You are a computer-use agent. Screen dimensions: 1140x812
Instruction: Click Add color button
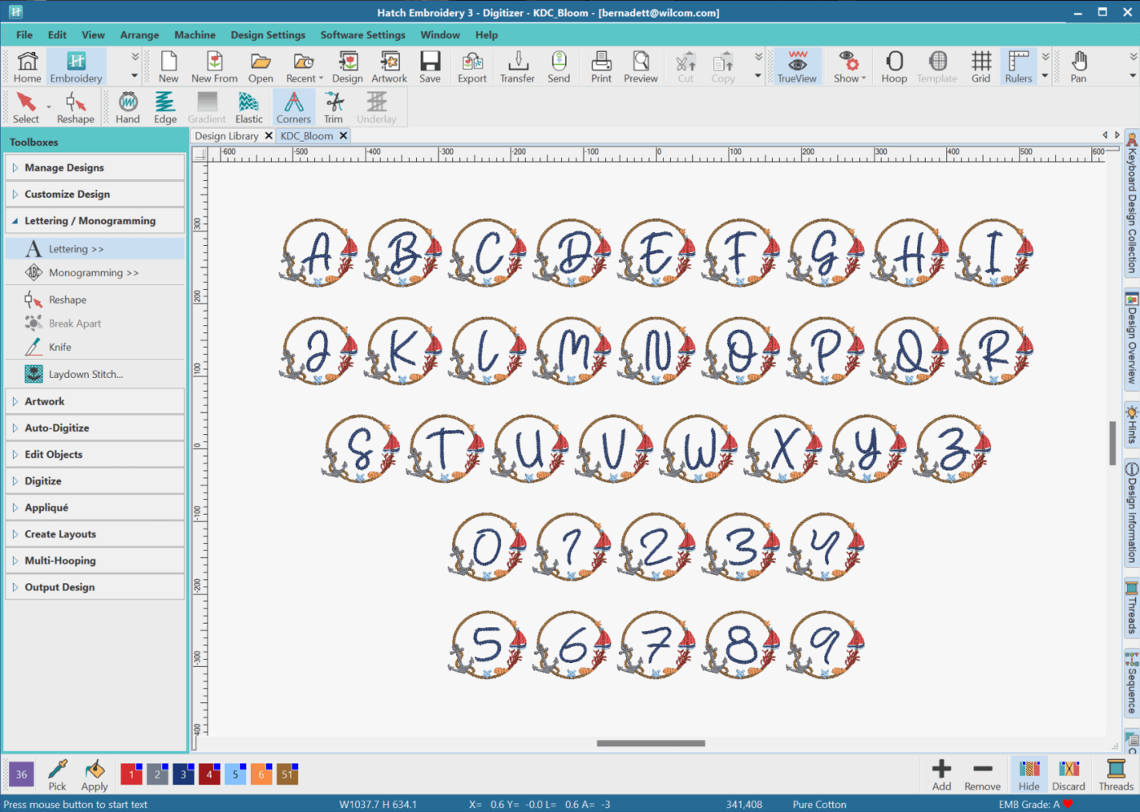[941, 775]
